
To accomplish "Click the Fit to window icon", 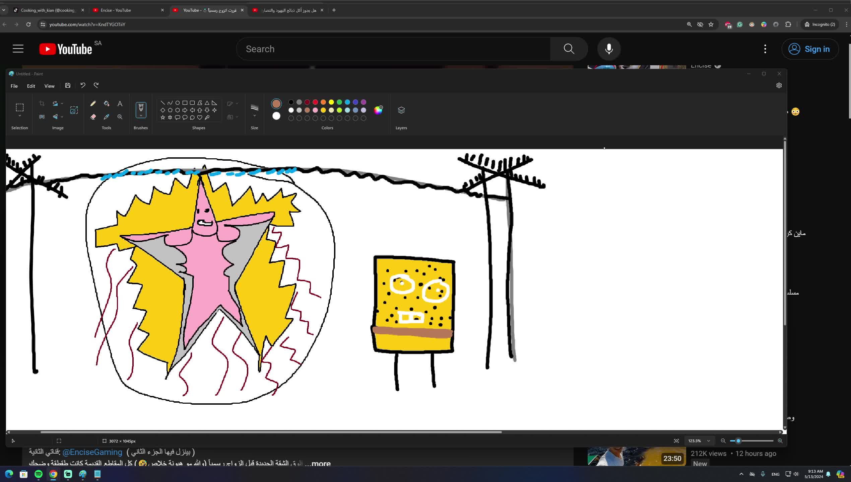I will pos(676,441).
